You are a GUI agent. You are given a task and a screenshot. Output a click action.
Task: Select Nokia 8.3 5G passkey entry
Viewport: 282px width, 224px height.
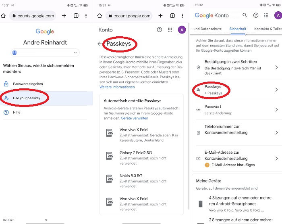[141, 181]
